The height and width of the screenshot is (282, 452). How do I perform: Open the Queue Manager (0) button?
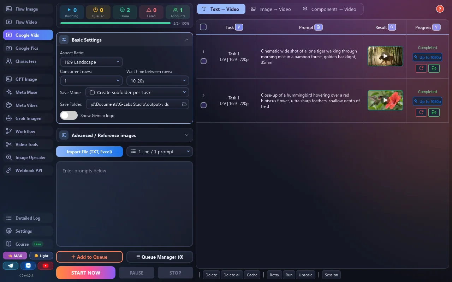(x=160, y=257)
